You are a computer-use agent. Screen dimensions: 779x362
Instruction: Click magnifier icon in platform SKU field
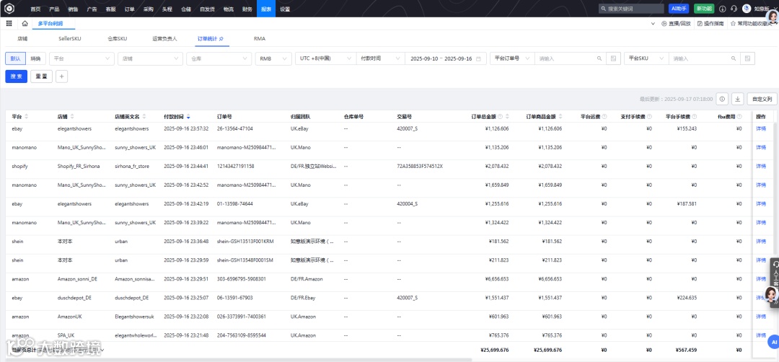point(734,58)
